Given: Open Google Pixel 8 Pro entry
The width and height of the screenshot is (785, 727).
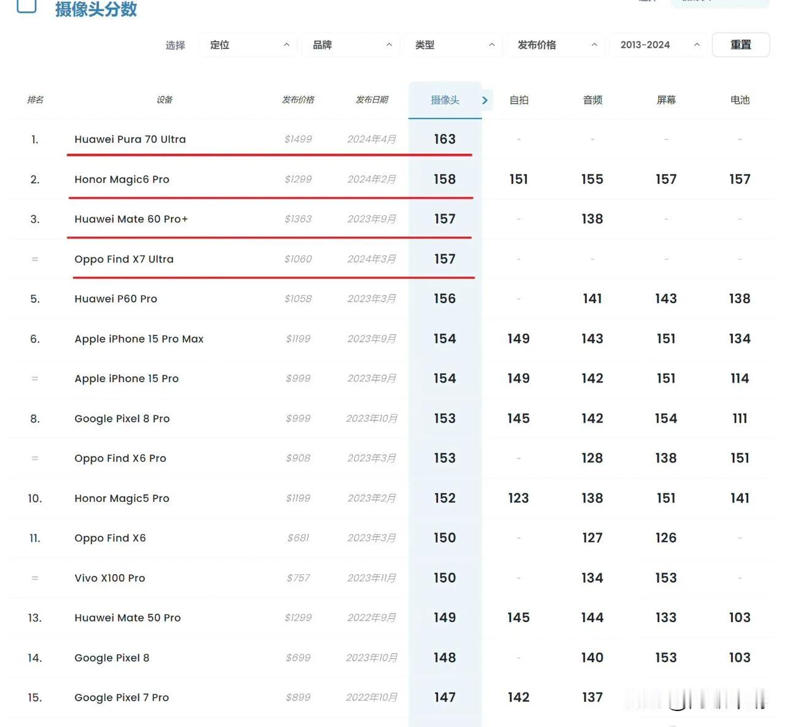Looking at the screenshot, I should (122, 418).
